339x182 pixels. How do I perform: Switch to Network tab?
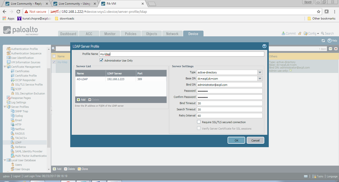[172, 33]
